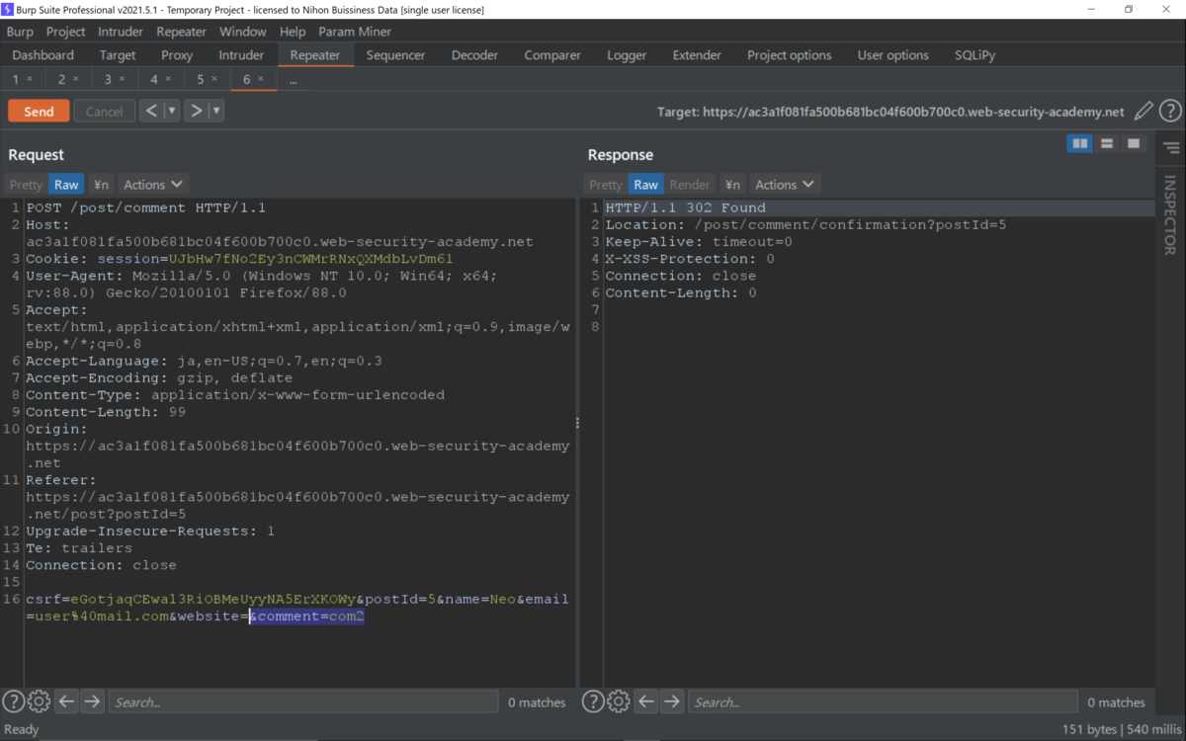Switch to the Decoder tab
The height and width of the screenshot is (741, 1186).
tap(475, 55)
